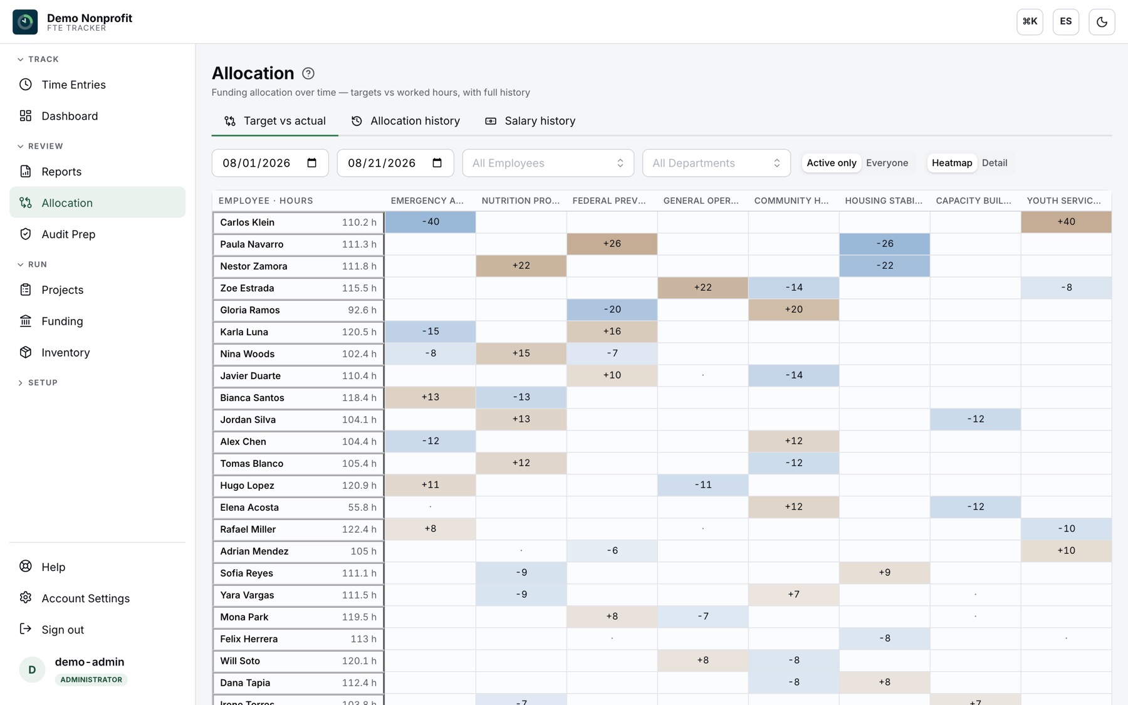Click the Sign out arrow icon
This screenshot has height=705, width=1128.
pyautogui.click(x=26, y=629)
